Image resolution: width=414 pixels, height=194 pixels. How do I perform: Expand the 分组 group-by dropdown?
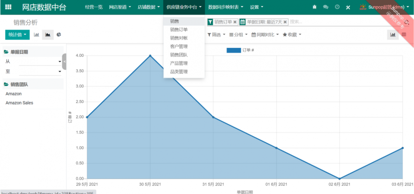click(238, 35)
